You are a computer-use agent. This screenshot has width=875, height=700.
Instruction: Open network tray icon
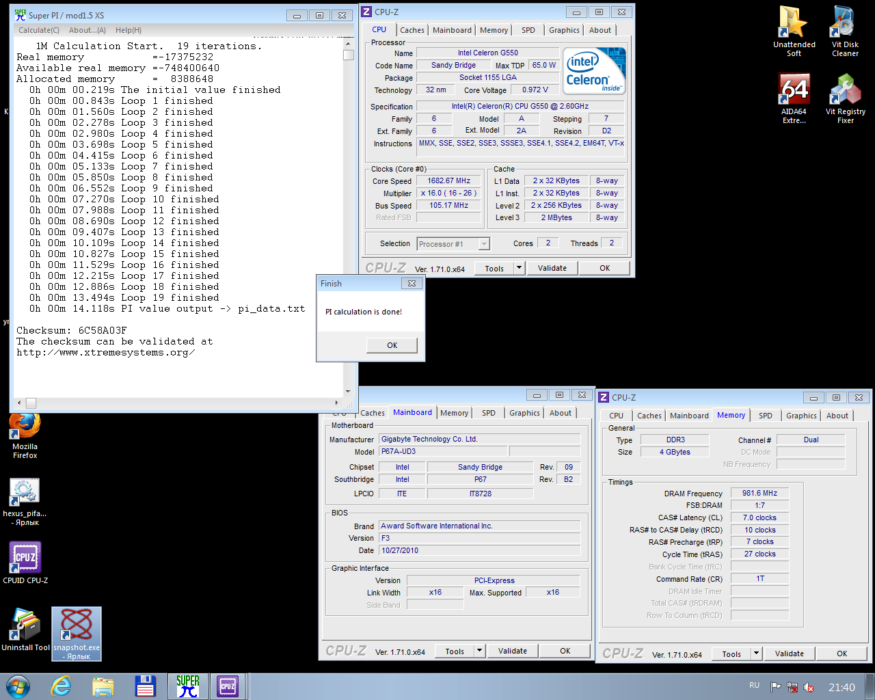pyautogui.click(x=792, y=687)
